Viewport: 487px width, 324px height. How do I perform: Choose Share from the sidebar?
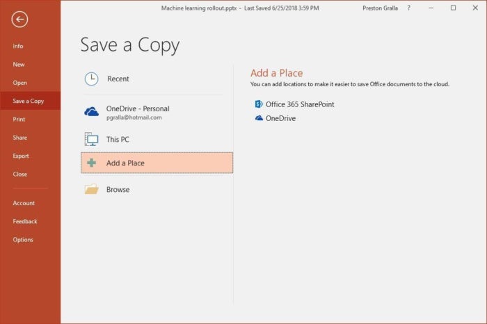click(x=31, y=138)
